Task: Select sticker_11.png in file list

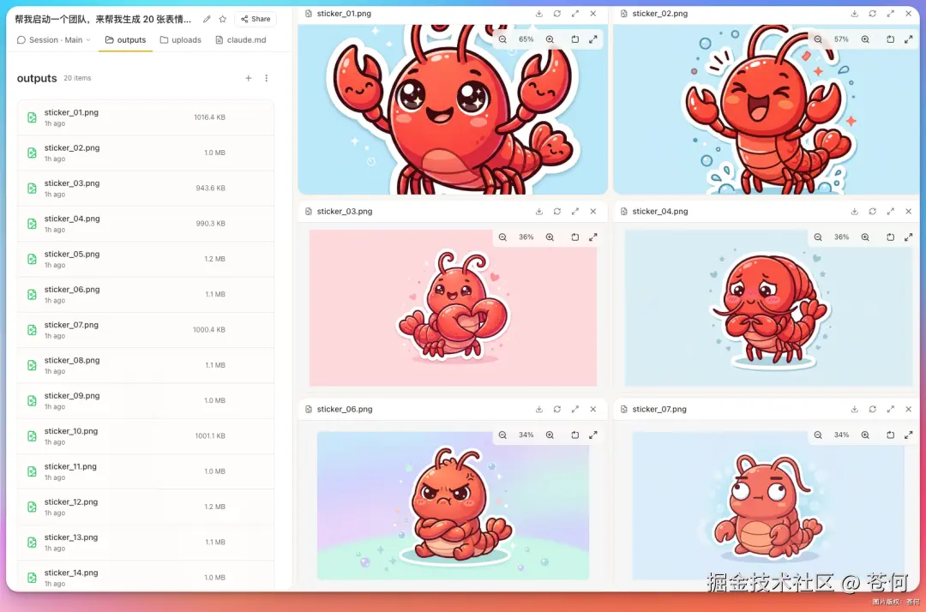Action: (x=145, y=471)
